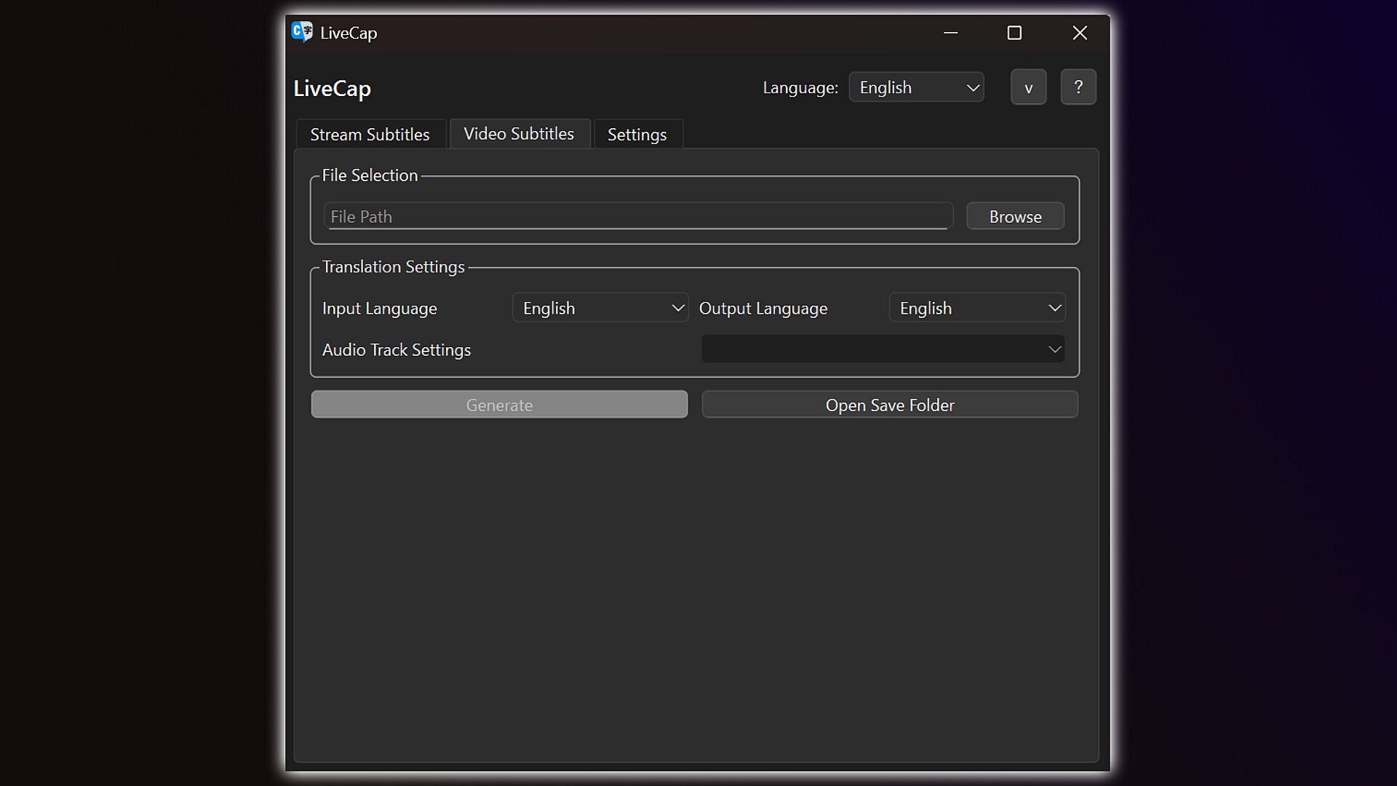Click the Generate button
This screenshot has width=1397, height=786.
499,405
